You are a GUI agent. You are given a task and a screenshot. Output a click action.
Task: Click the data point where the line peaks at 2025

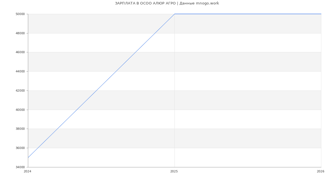[x=174, y=14]
